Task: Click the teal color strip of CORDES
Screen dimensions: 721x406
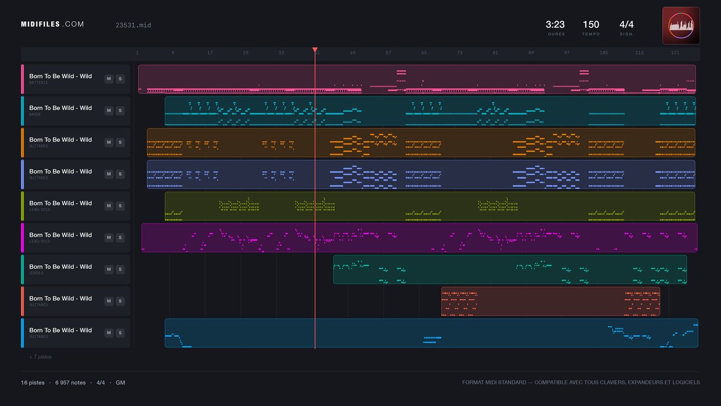Action: [22, 269]
